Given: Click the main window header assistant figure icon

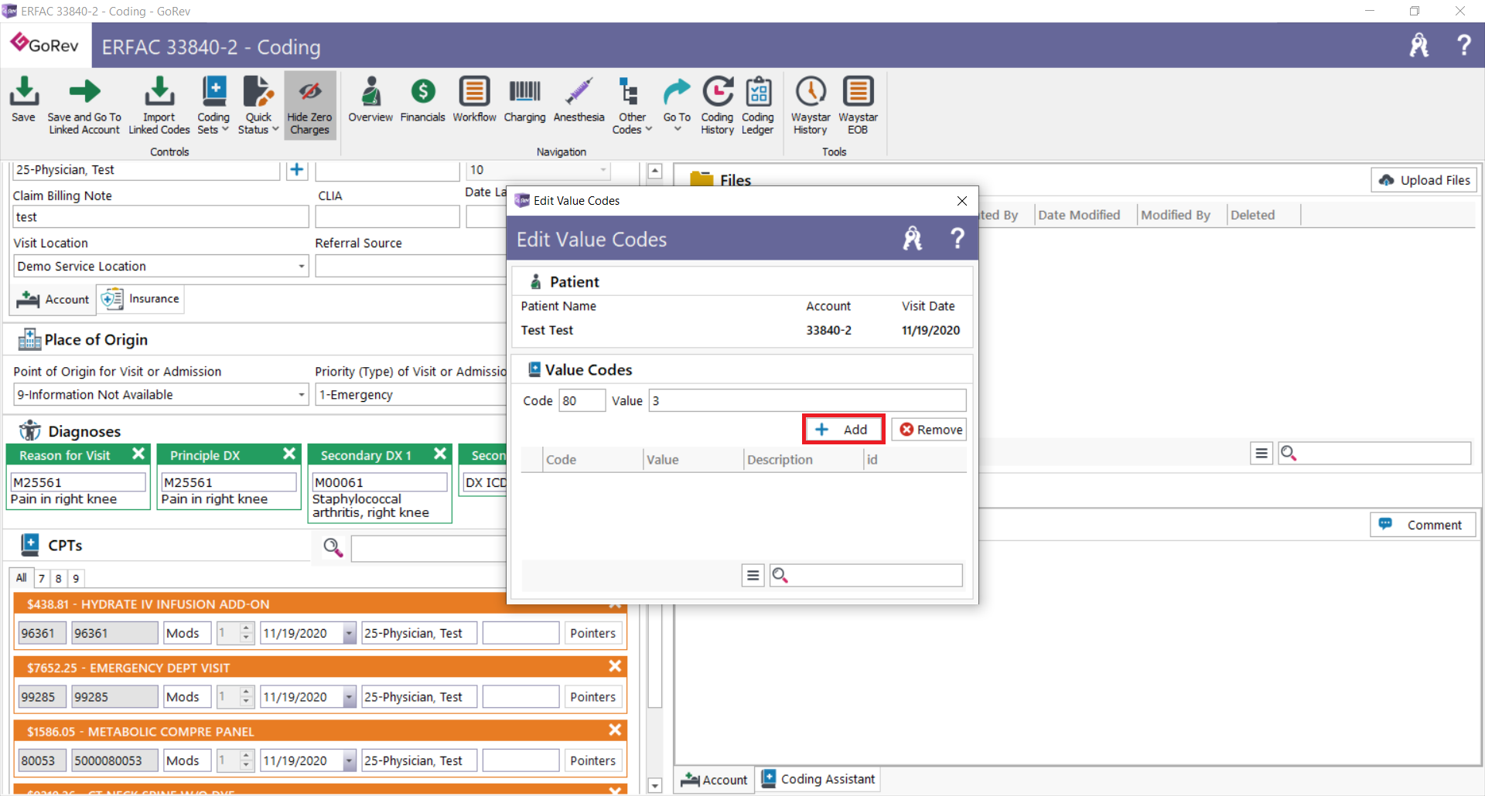Looking at the screenshot, I should tap(1419, 45).
